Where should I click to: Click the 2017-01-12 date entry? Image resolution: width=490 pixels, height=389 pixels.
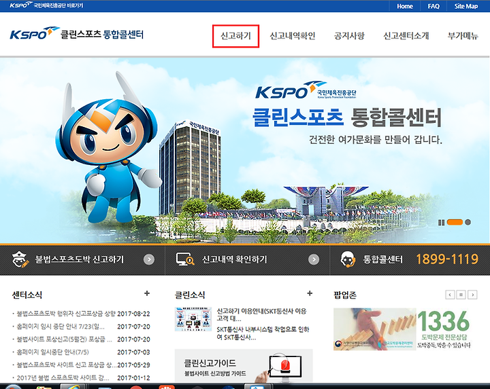(134, 377)
